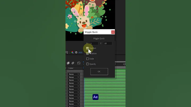Enable the Scale checkbox
Image resolution: width=191 pixels, height=107 pixels.
tap(87, 59)
